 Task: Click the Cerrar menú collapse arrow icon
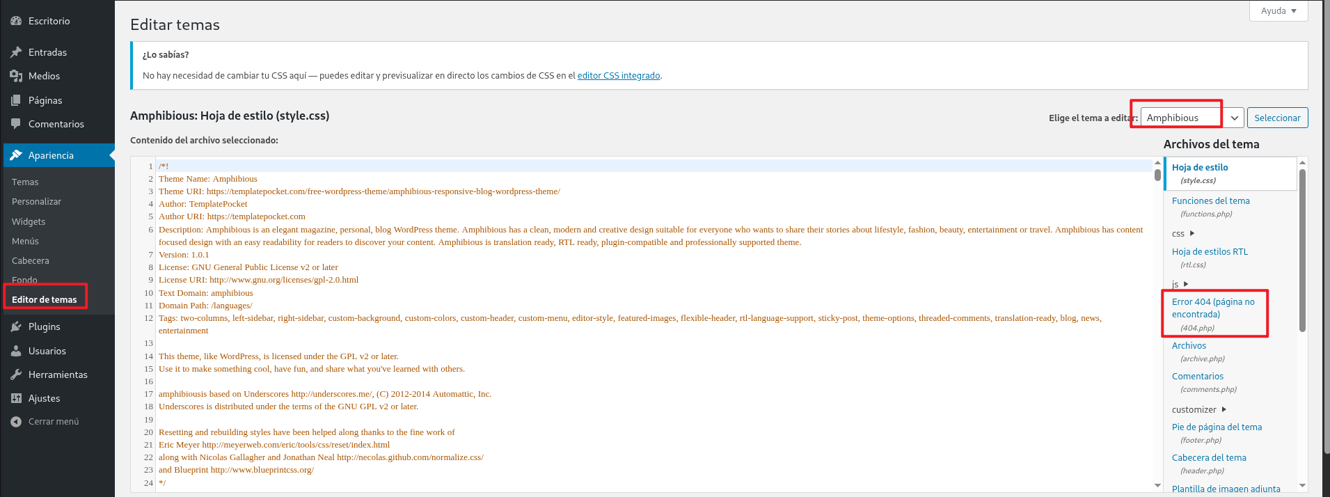(x=16, y=422)
